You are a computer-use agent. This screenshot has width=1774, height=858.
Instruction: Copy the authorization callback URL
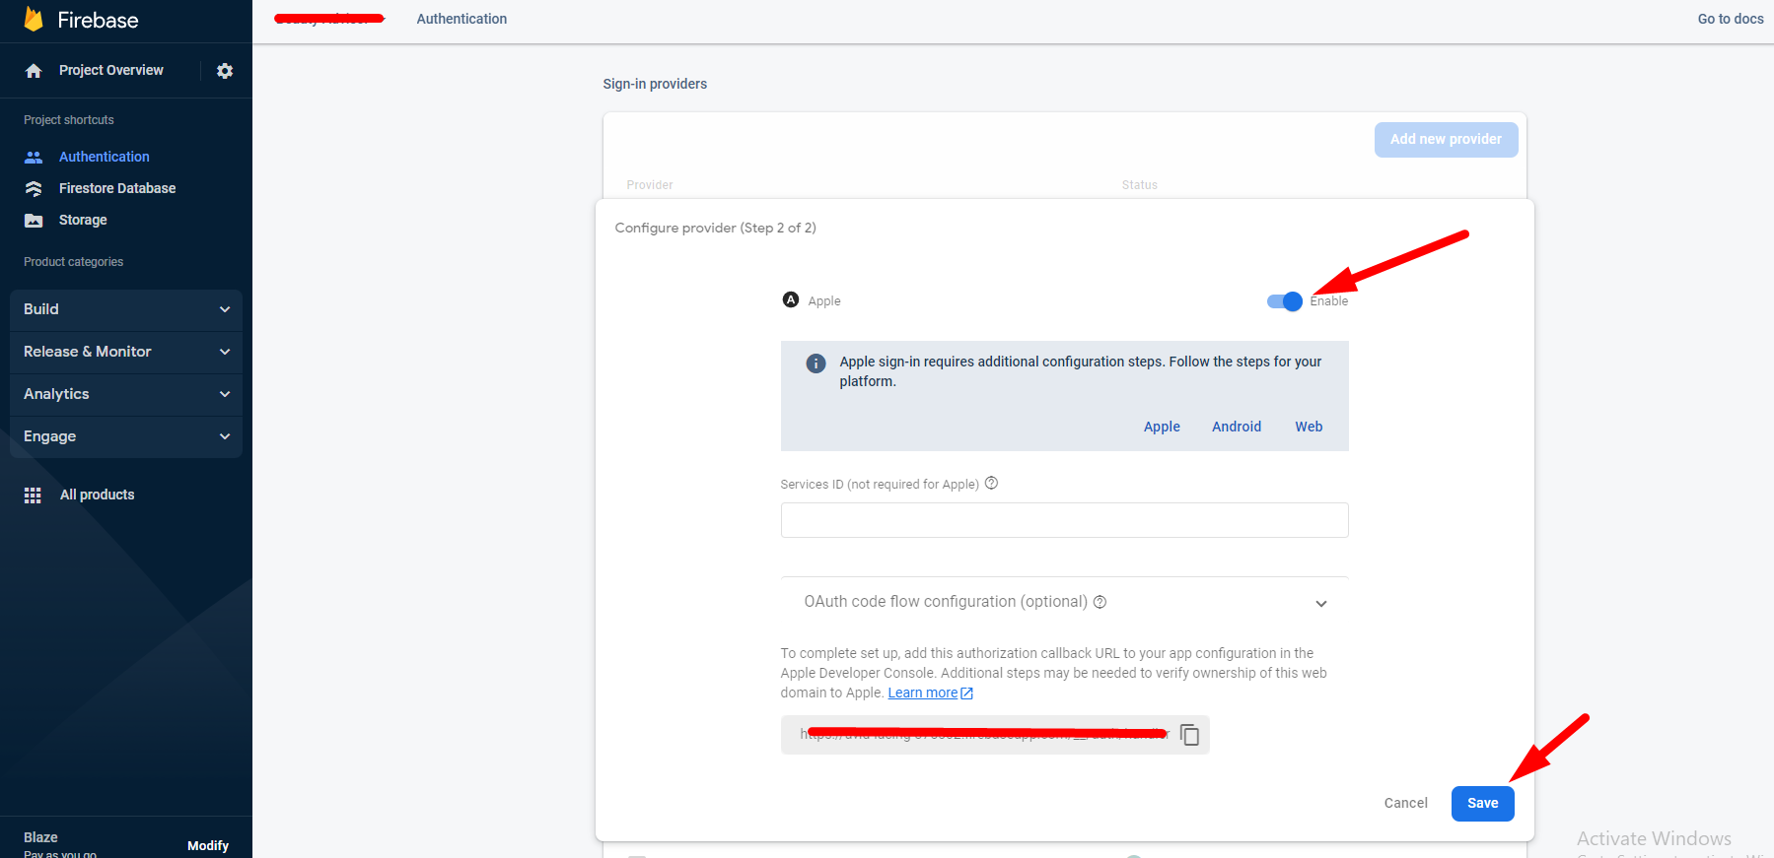(1189, 735)
